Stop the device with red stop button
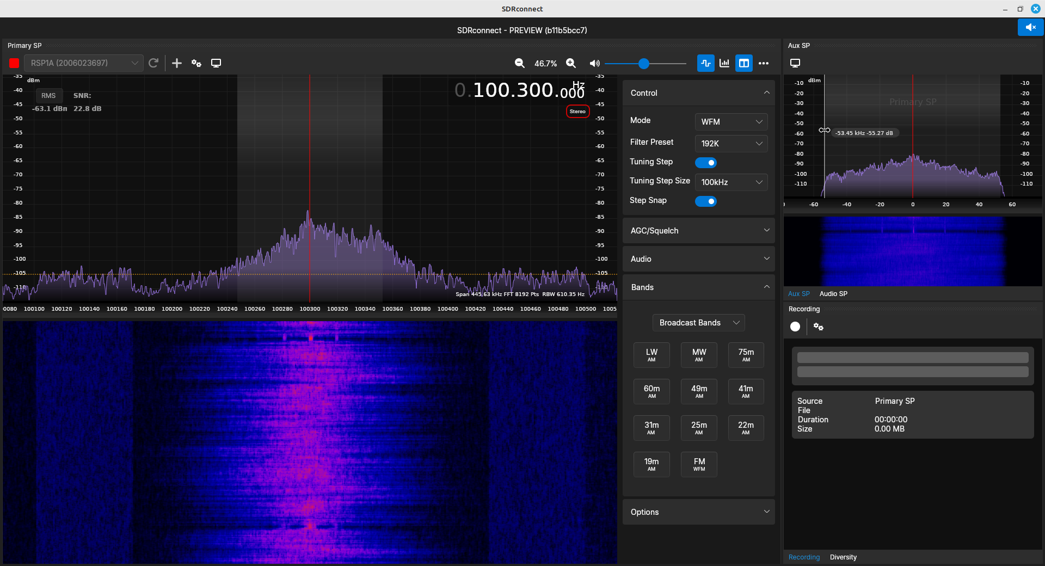 [14, 63]
